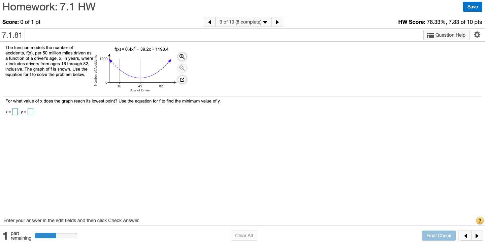Image resolution: width=485 pixels, height=246 pixels.
Task: Click the Homework: 7.1 HW title
Action: 49,7
